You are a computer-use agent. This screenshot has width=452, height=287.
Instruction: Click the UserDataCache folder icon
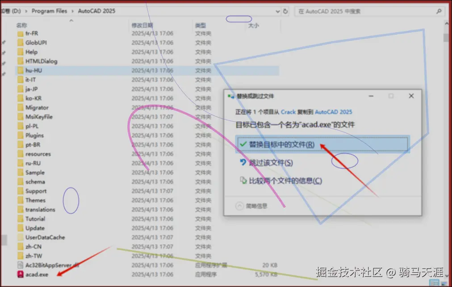(20, 237)
